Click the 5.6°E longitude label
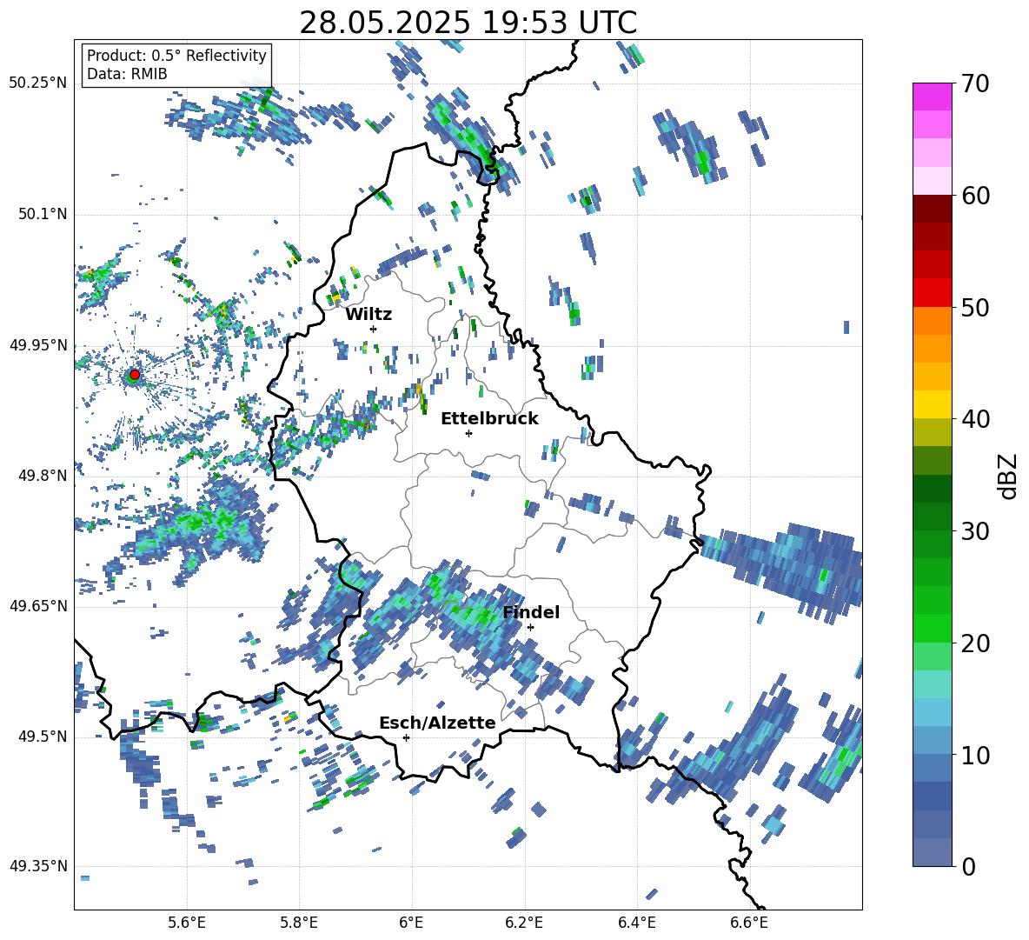This screenshot has height=940, width=1029. [x=187, y=923]
